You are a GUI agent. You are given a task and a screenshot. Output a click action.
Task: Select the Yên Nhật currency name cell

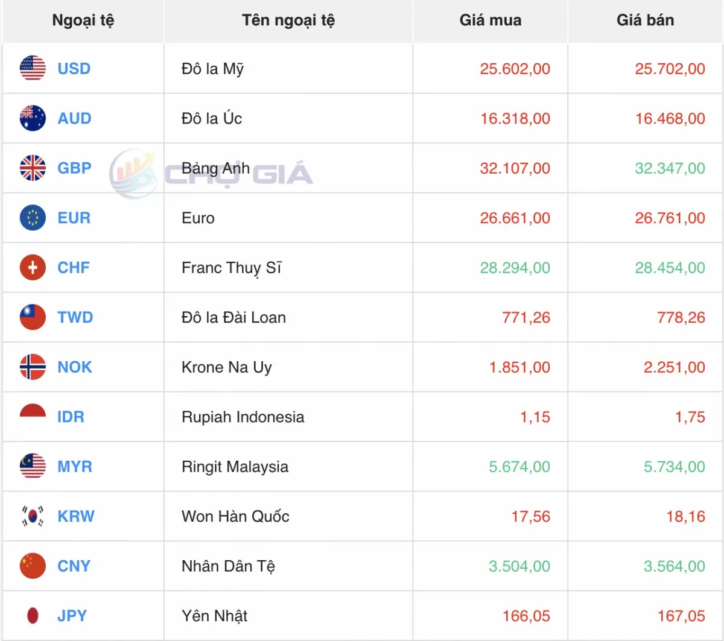point(215,616)
